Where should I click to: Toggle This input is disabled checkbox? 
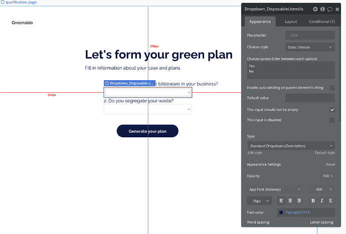pos(332,120)
